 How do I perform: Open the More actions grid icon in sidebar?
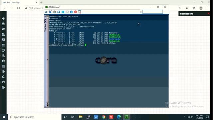(3, 45)
